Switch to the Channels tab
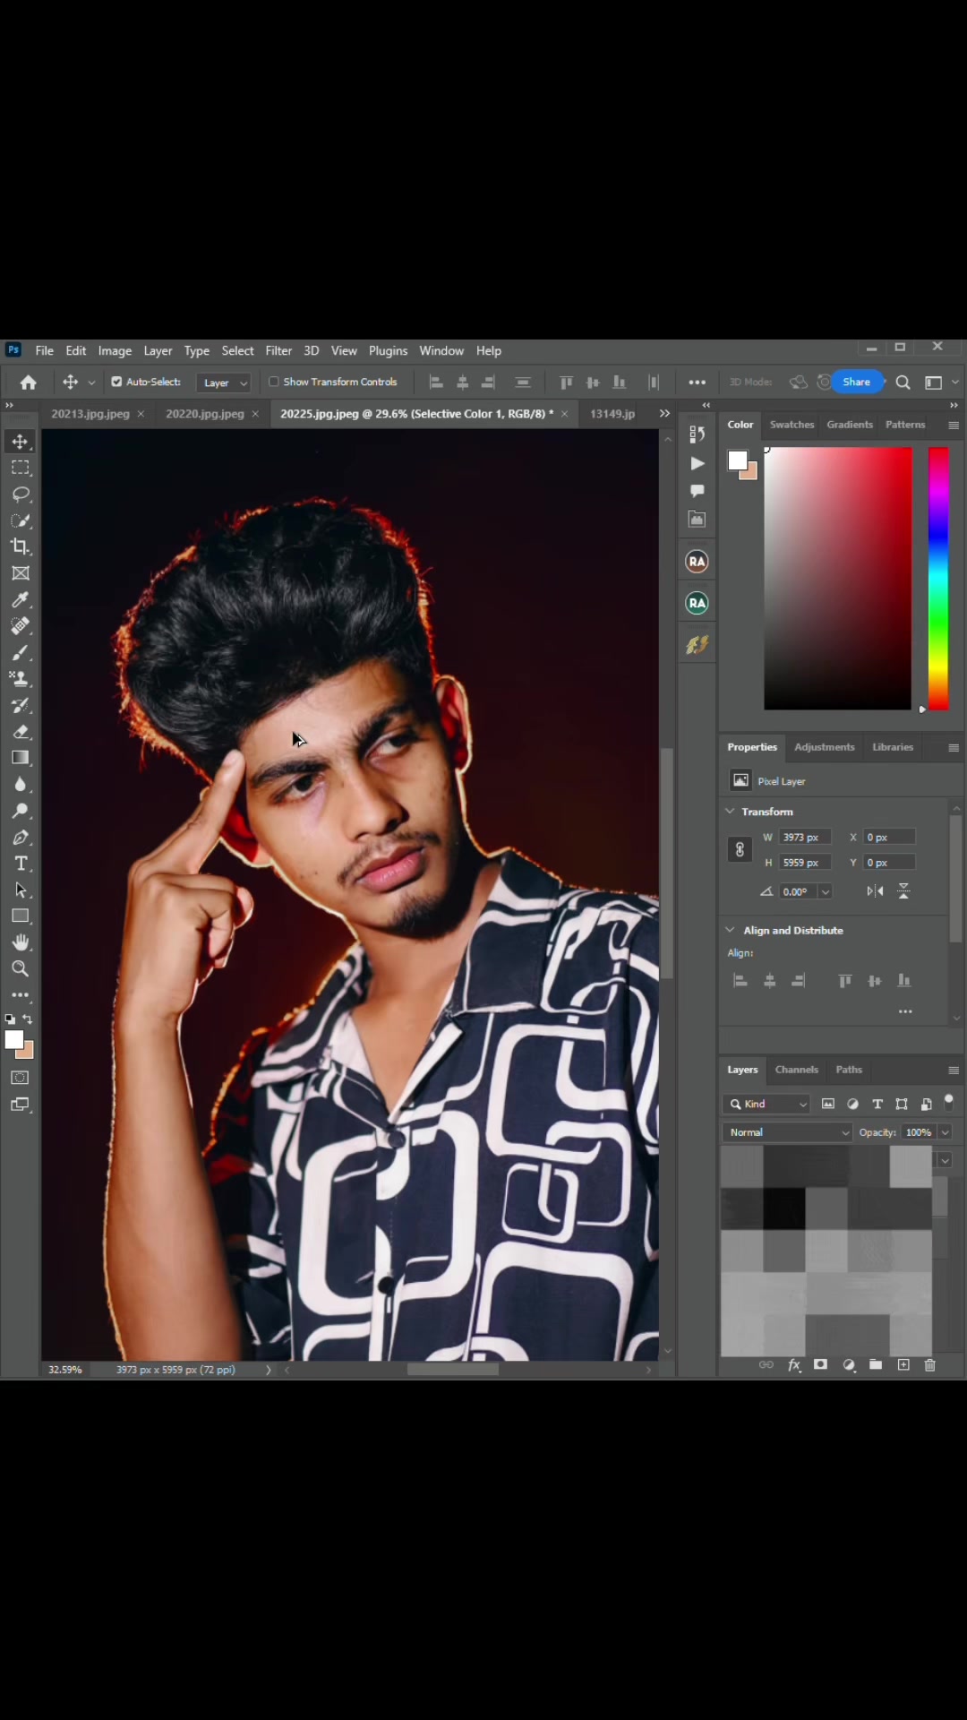Screen dimensions: 967x1720 797,1070
